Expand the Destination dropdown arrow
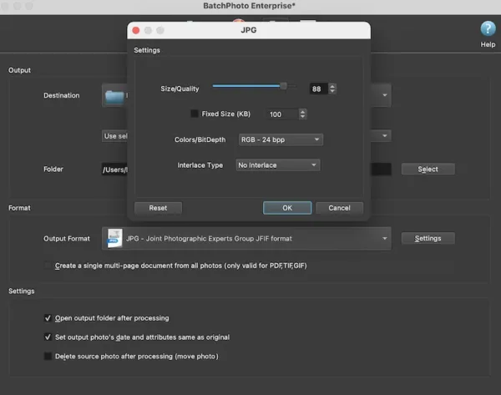 [385, 95]
